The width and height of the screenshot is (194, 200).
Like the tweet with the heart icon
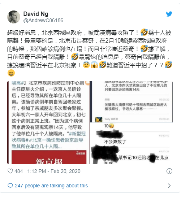[x=10, y=171]
